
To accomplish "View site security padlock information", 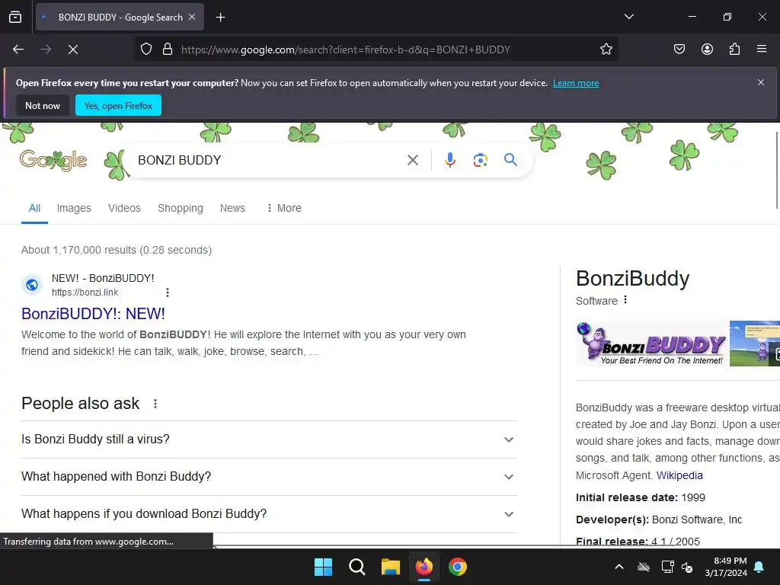I will click(x=167, y=50).
